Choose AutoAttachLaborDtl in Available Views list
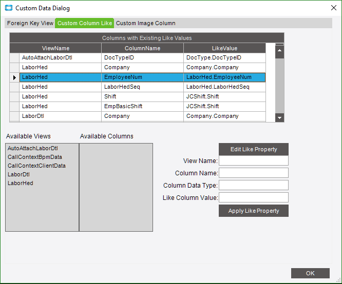The image size is (342, 284). coord(33,148)
